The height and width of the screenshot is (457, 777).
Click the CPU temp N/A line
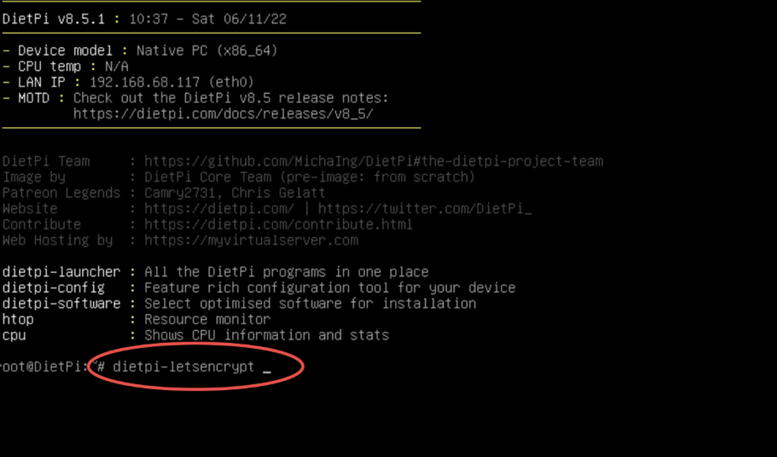point(65,67)
